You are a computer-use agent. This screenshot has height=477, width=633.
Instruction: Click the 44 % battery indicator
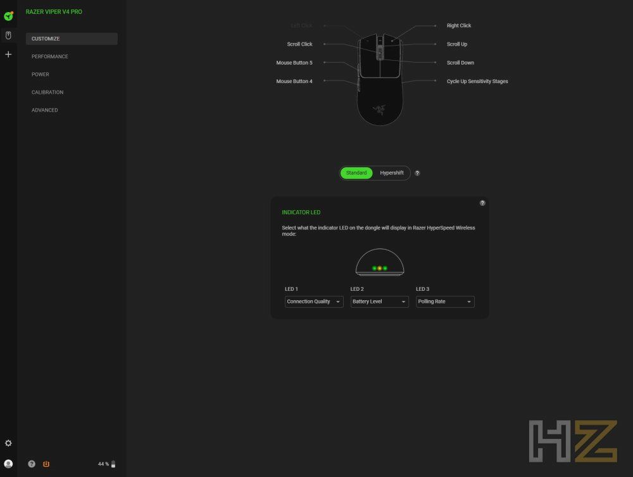(x=106, y=464)
